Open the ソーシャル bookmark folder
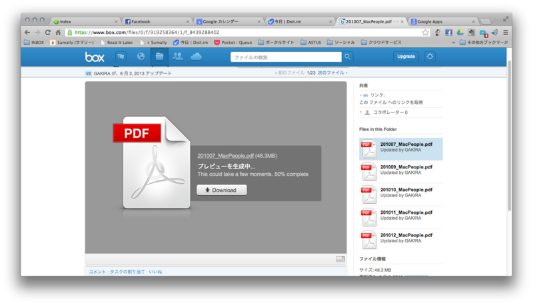 (340, 43)
